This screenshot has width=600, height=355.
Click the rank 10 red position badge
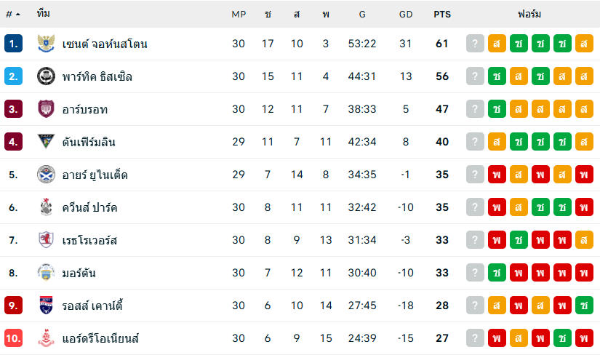(x=13, y=338)
